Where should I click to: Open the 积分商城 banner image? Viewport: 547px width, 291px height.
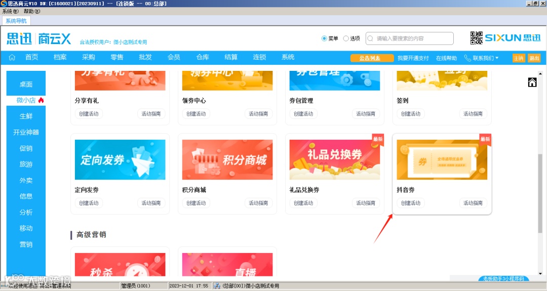[227, 159]
